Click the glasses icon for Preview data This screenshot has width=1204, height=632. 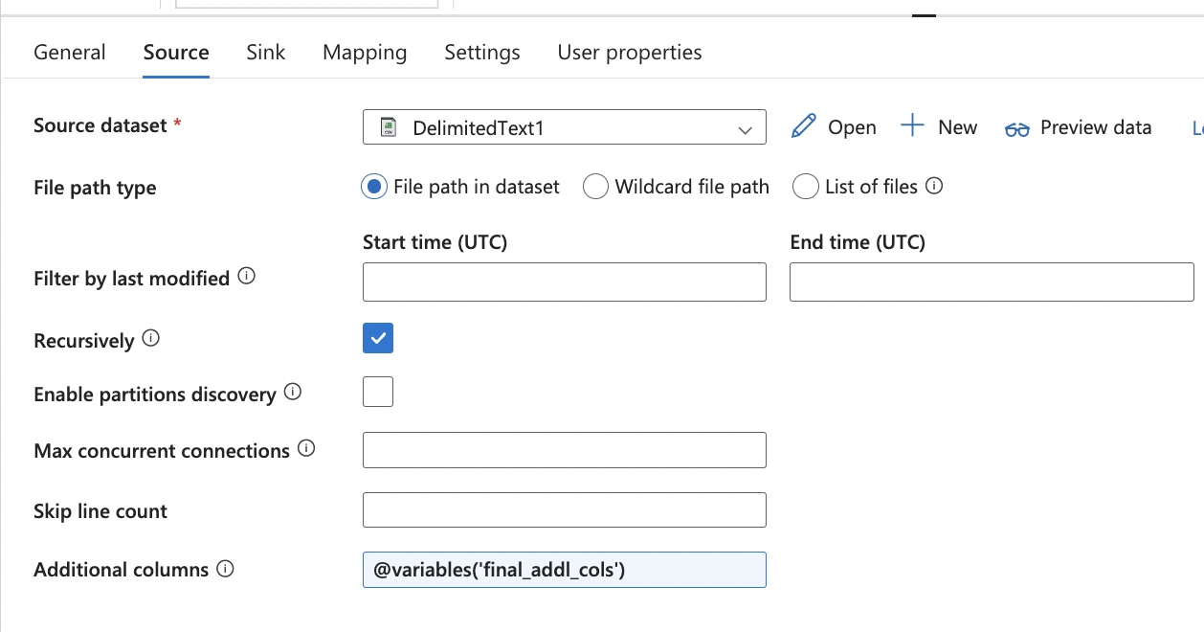pyautogui.click(x=1016, y=128)
